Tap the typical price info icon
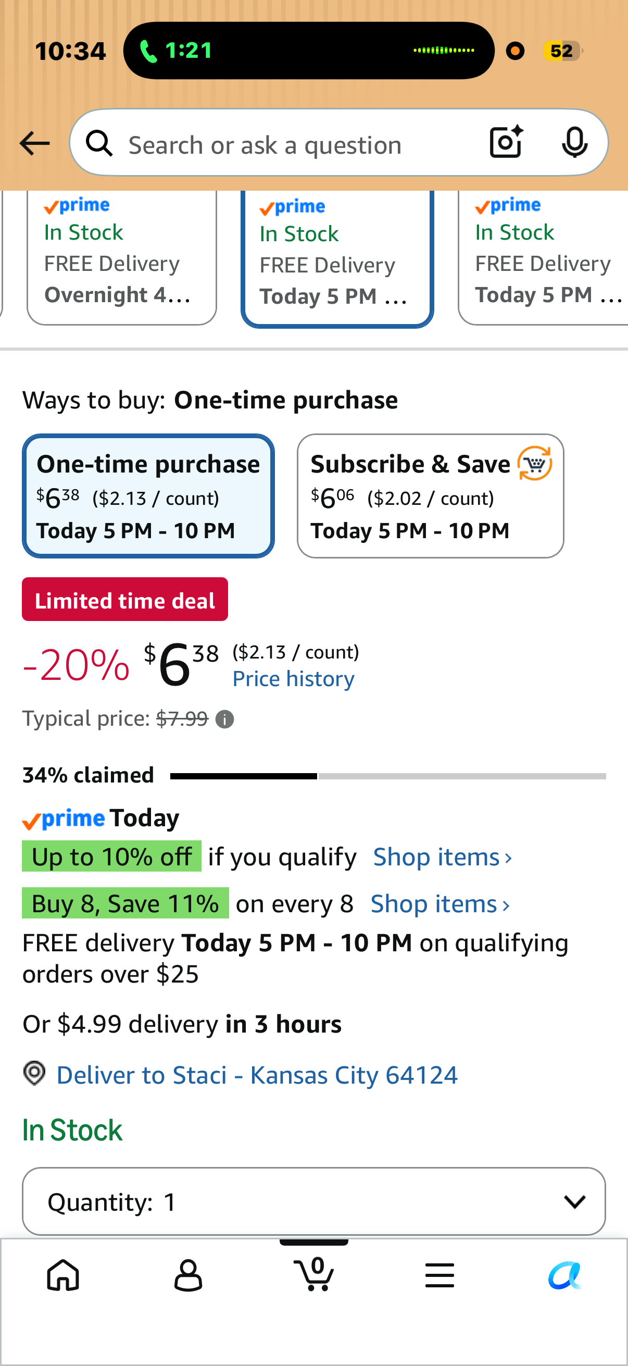The width and height of the screenshot is (628, 1366). point(225,719)
